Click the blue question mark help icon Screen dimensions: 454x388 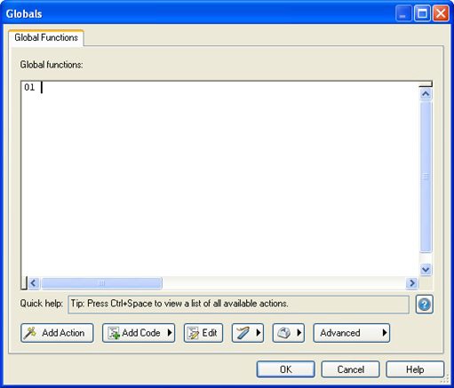coord(424,305)
